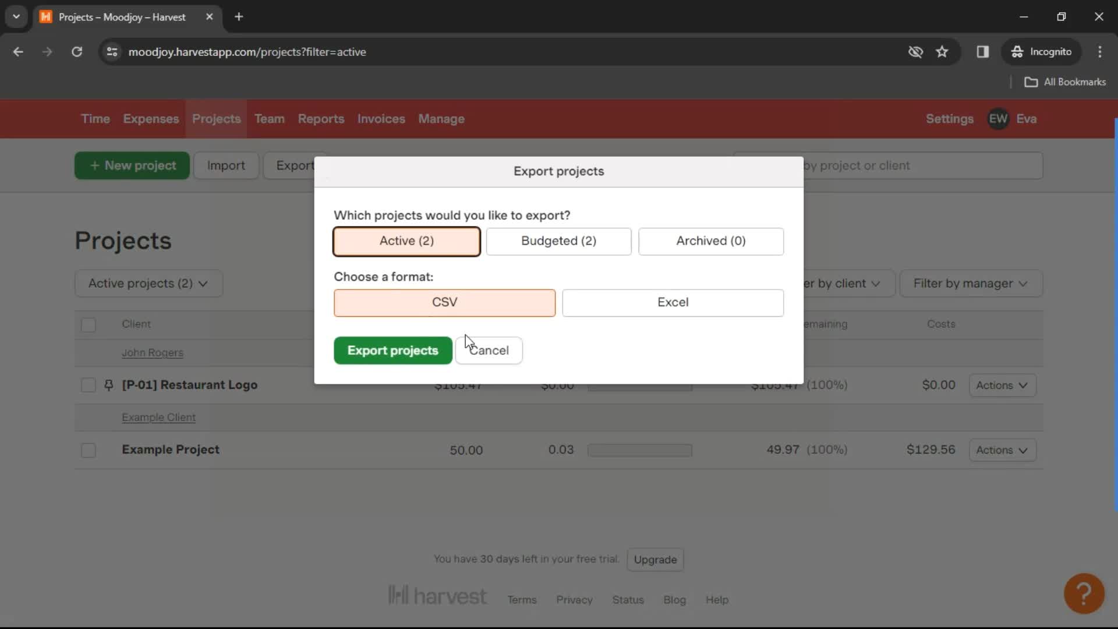Screen dimensions: 1118x629
Task: Click the browser menu three-dots icon
Action: tap(1099, 51)
